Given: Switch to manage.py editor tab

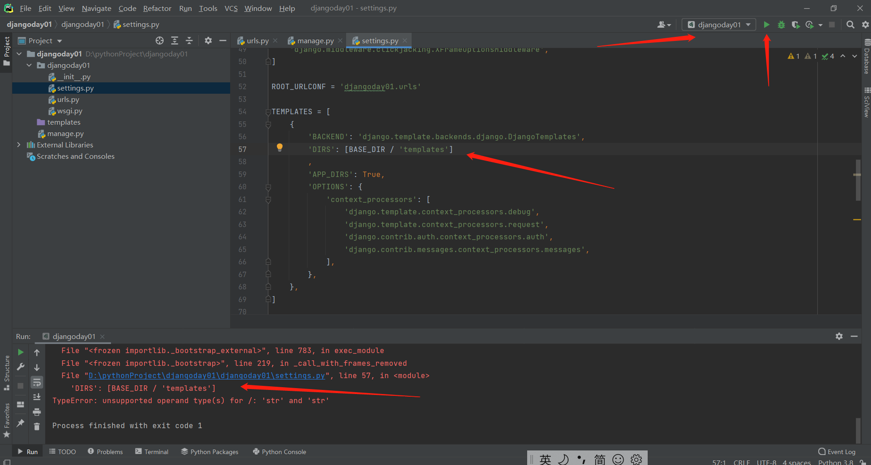Looking at the screenshot, I should pyautogui.click(x=315, y=40).
